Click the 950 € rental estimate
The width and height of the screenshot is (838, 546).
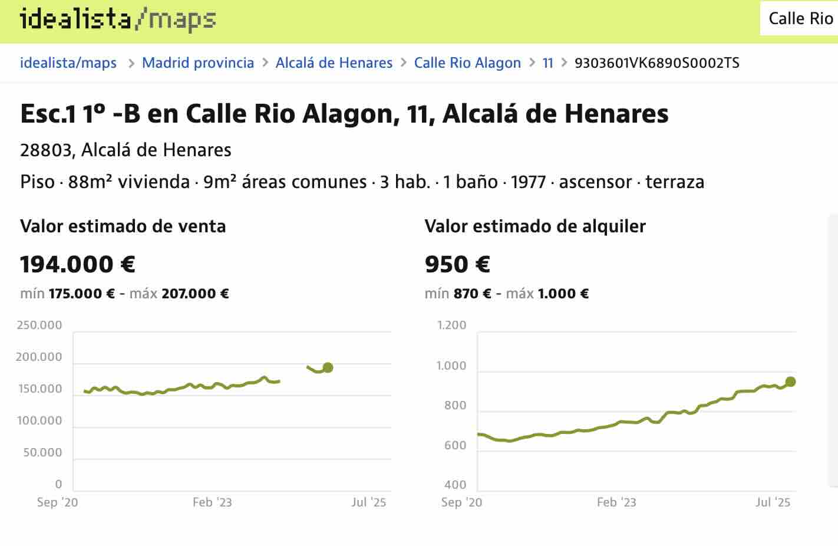click(x=457, y=264)
